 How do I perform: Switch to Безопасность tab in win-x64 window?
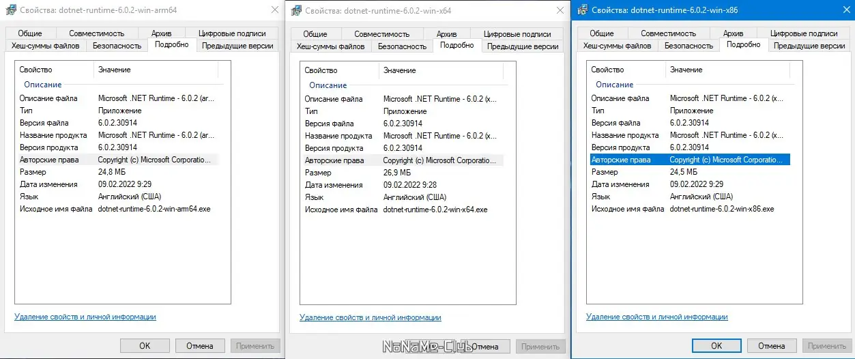(x=402, y=46)
